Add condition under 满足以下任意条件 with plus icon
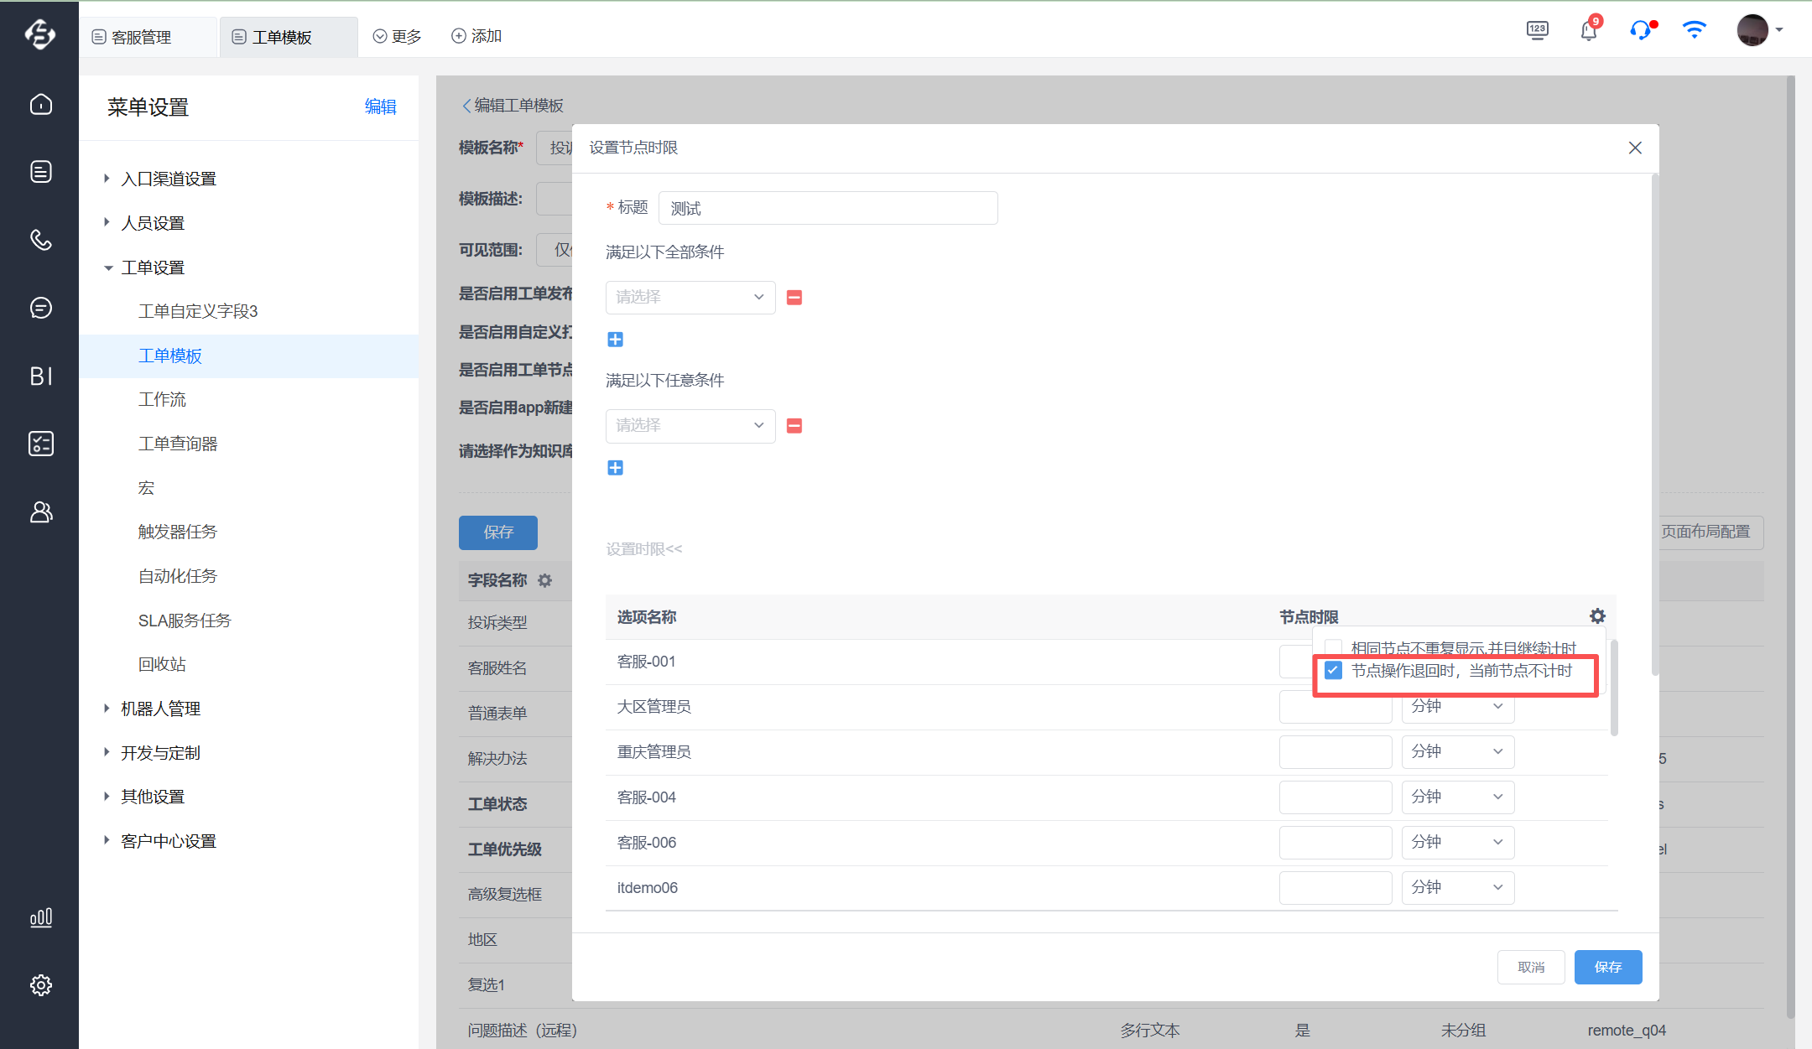This screenshot has width=1812, height=1049. point(615,468)
